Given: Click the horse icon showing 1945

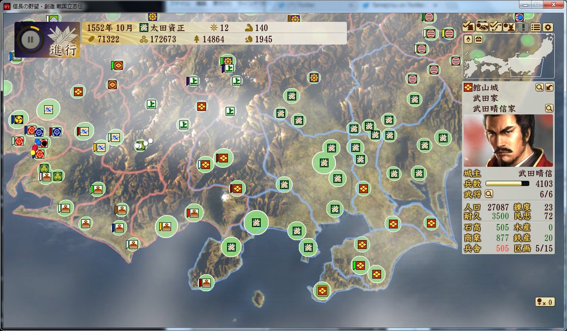Looking at the screenshot, I should 249,39.
